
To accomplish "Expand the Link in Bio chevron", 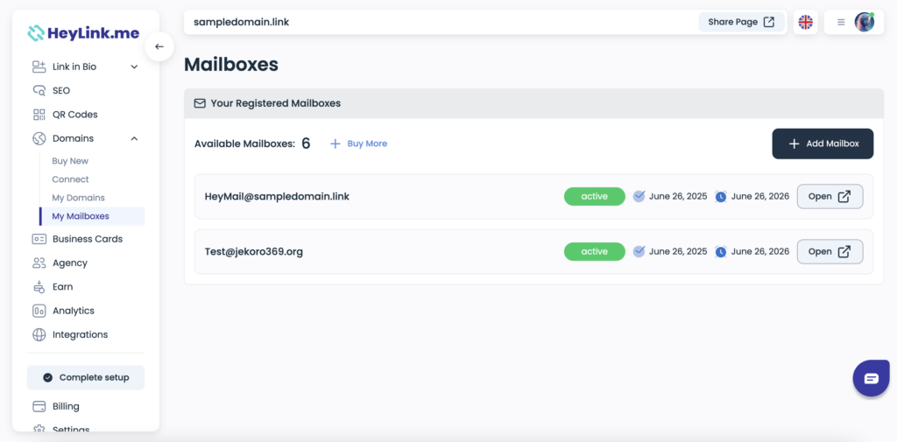I will click(x=134, y=67).
